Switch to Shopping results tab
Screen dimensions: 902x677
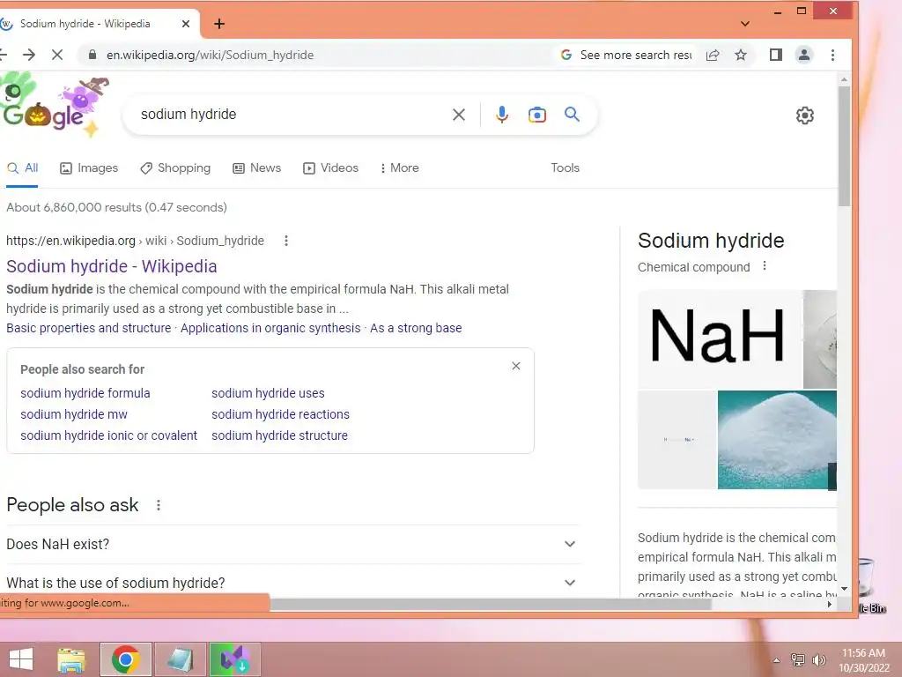pyautogui.click(x=175, y=168)
